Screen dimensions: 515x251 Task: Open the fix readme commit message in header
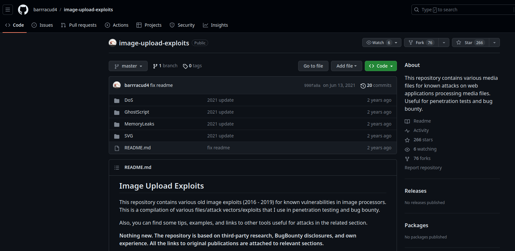(161, 85)
